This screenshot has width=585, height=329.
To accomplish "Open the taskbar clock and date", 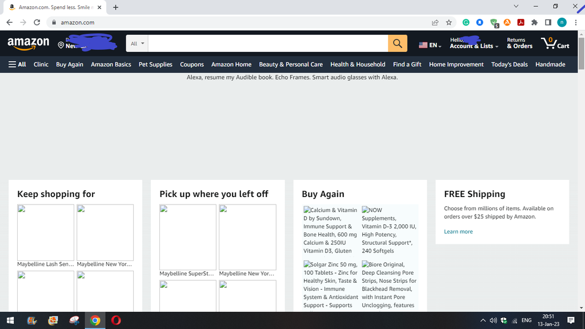I will click(x=548, y=320).
